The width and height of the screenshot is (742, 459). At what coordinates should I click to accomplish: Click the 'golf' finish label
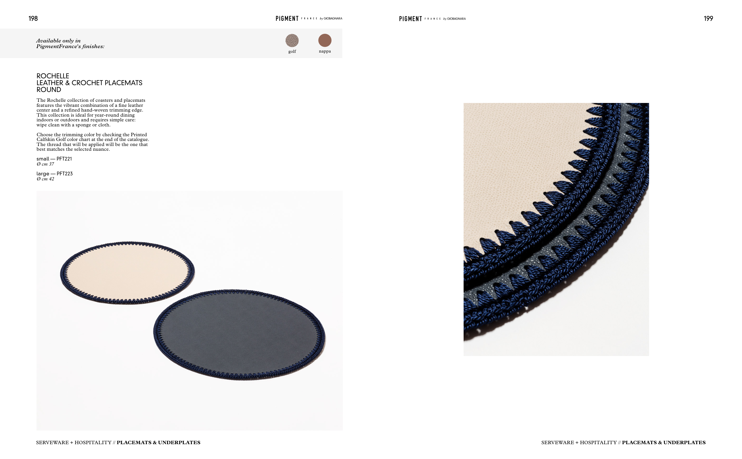click(292, 52)
